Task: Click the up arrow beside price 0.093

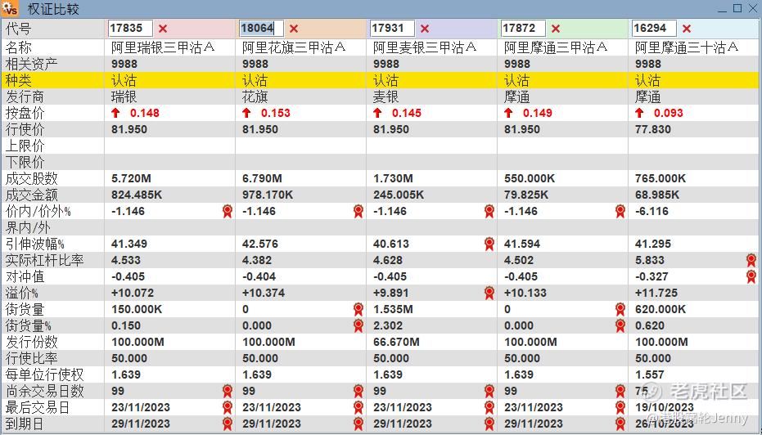Action: click(639, 113)
